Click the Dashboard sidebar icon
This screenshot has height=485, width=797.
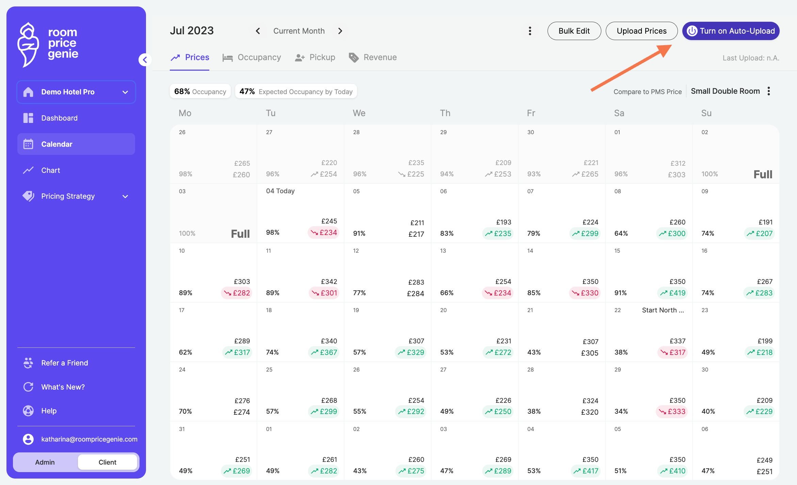pos(28,118)
